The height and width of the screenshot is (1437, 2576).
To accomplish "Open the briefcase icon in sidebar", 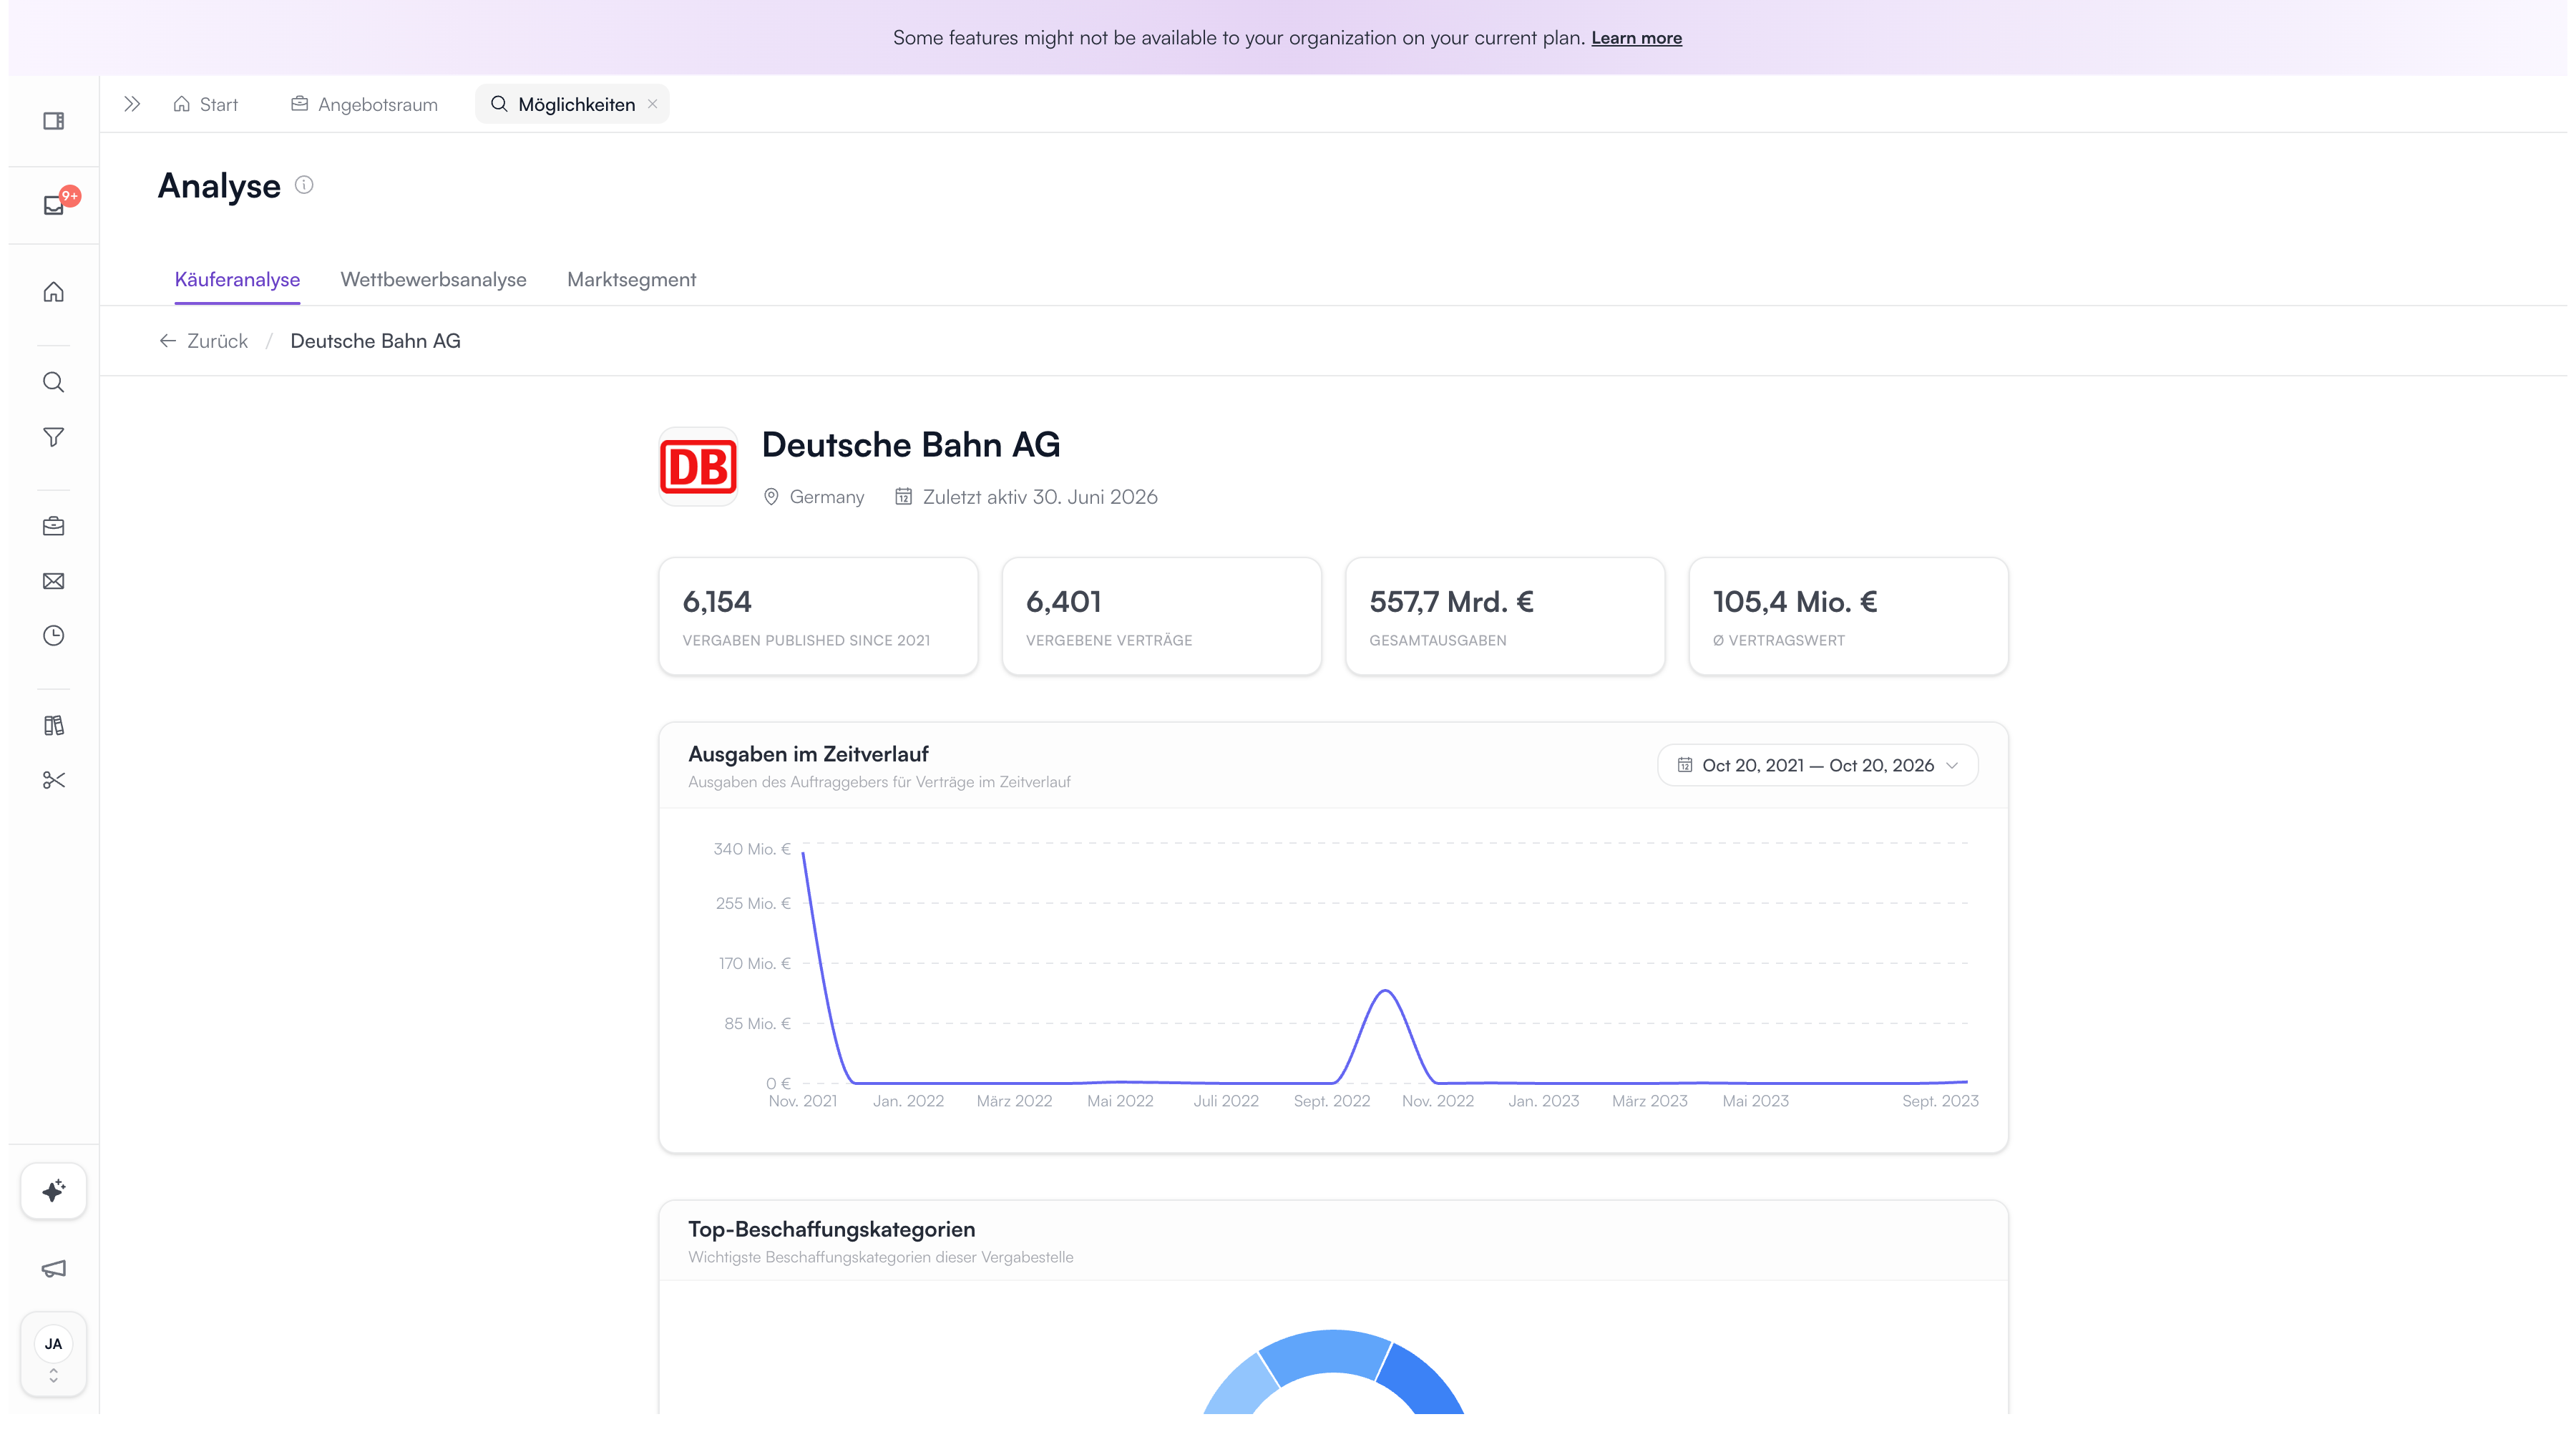I will click(x=54, y=526).
